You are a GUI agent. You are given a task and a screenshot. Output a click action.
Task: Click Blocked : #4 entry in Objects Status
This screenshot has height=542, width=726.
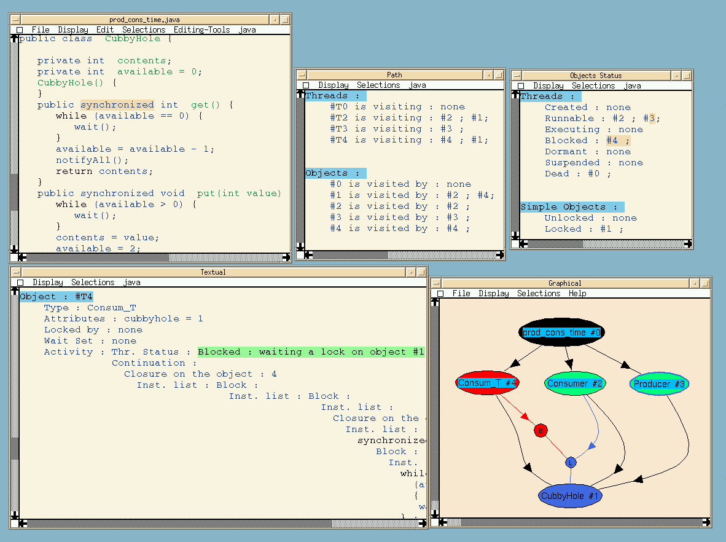pyautogui.click(x=587, y=140)
